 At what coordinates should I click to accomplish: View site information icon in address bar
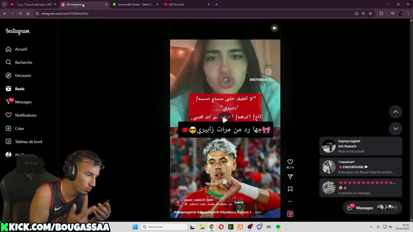point(37,14)
